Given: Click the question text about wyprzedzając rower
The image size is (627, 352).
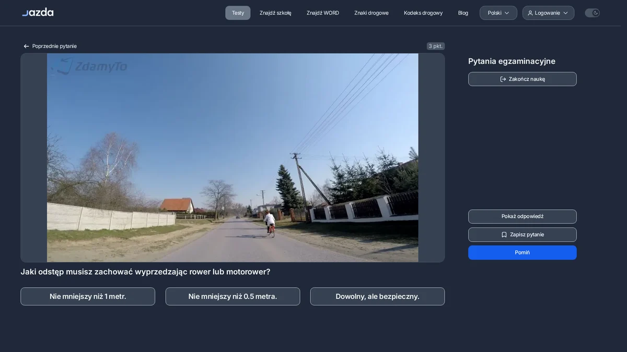Looking at the screenshot, I should pyautogui.click(x=145, y=272).
